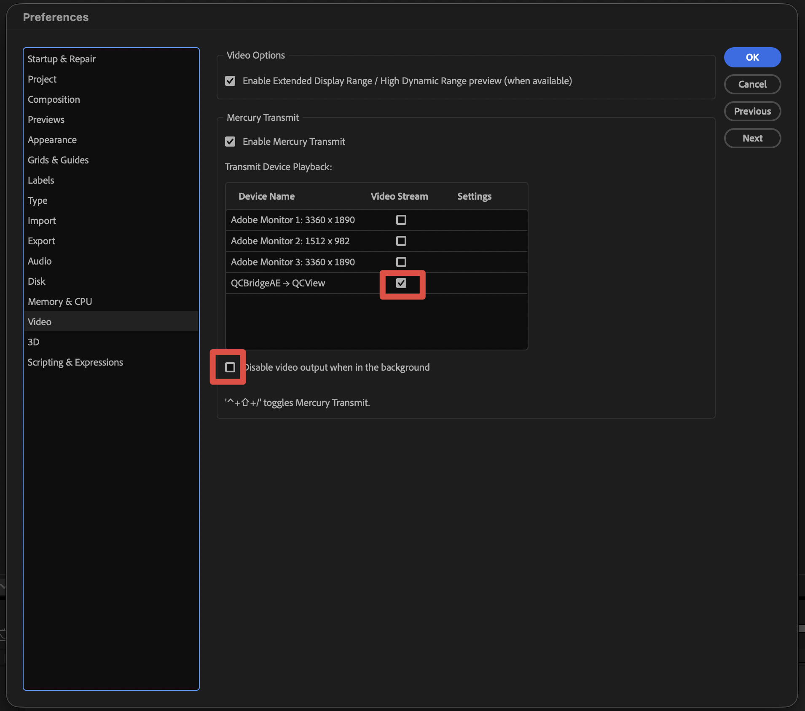Open 3D preferences
Screen dimensions: 805x711
point(111,342)
